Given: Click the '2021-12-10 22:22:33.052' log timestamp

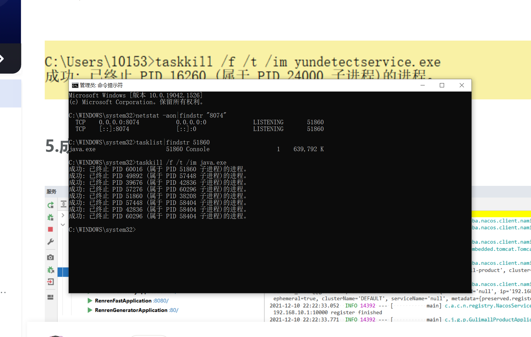Looking at the screenshot, I should (304, 306).
